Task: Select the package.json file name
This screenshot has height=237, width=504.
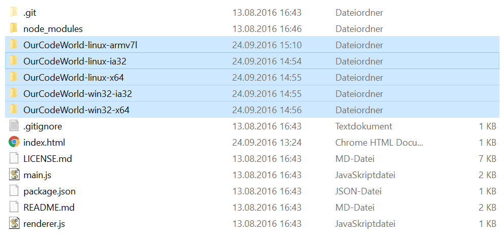Action: [49, 191]
